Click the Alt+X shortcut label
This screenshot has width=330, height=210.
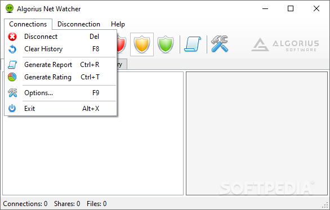pyautogui.click(x=91, y=109)
